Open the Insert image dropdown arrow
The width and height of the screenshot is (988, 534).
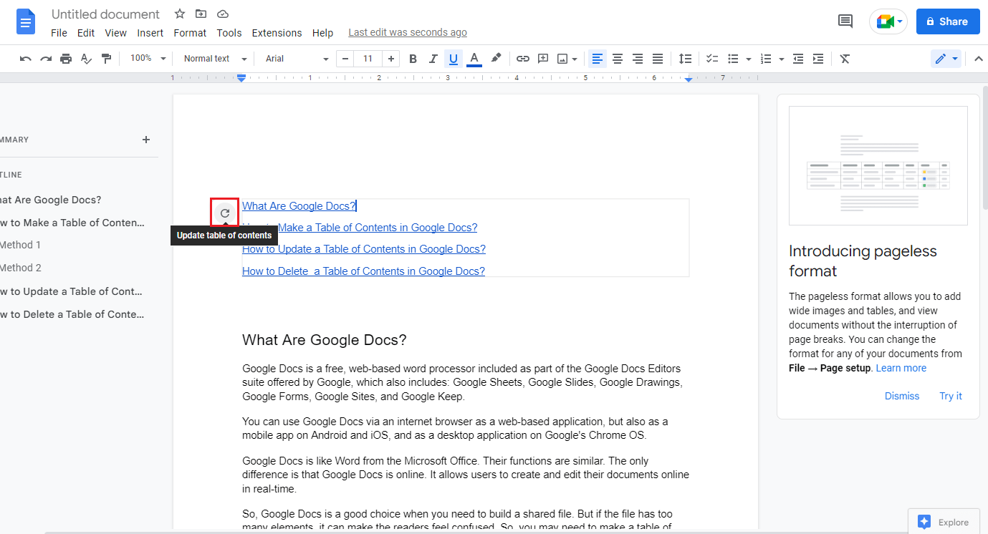(x=575, y=59)
